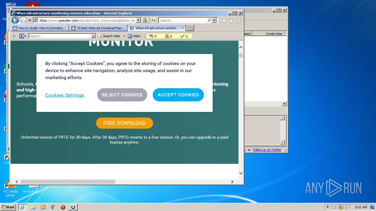Click the network tray icon
The width and height of the screenshot is (376, 211).
[341, 207]
